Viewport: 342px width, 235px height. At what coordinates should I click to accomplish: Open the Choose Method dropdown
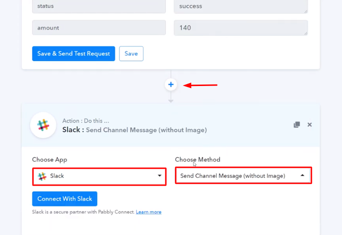[244, 176]
